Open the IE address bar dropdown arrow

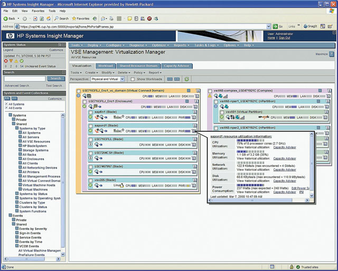(269, 26)
